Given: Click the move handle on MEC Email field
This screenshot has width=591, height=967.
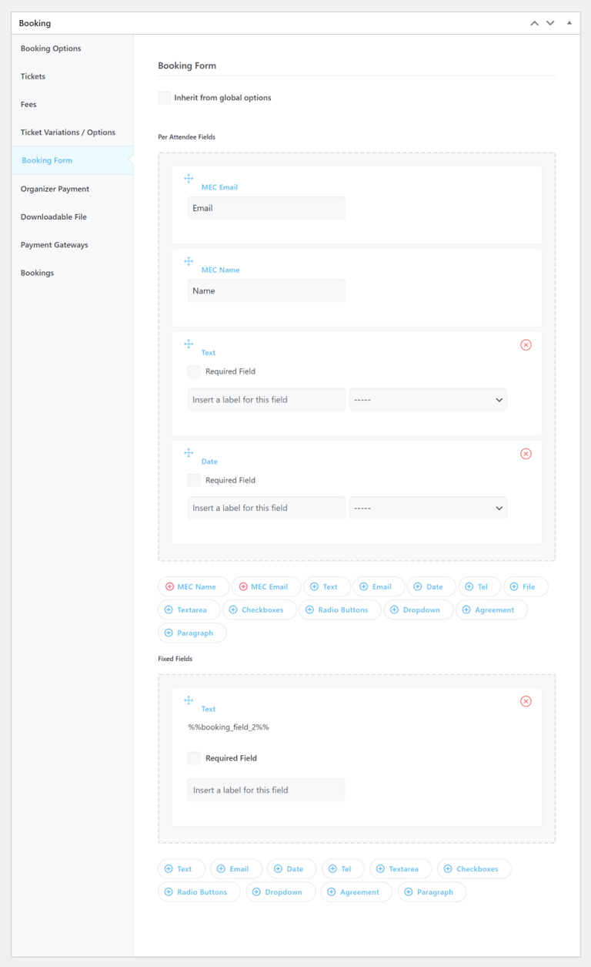Looking at the screenshot, I should [189, 178].
